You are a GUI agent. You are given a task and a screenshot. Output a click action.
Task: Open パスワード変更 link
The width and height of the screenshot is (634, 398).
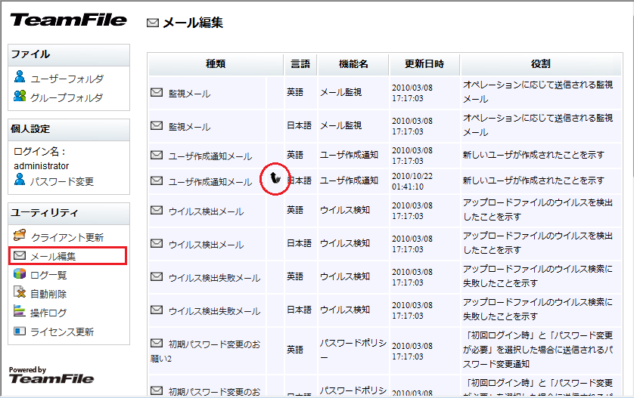coord(62,181)
